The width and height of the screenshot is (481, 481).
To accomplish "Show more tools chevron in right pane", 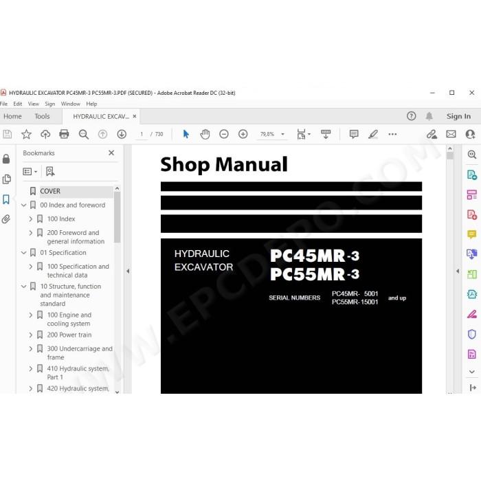I will pos(472,372).
